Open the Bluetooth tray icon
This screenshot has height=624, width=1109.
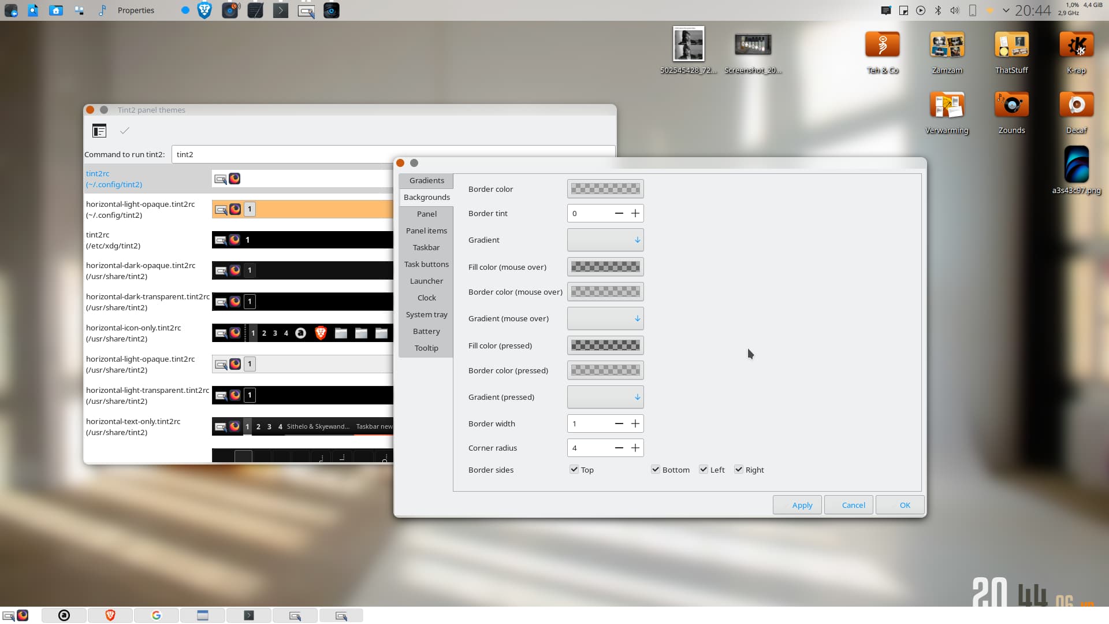(x=938, y=10)
